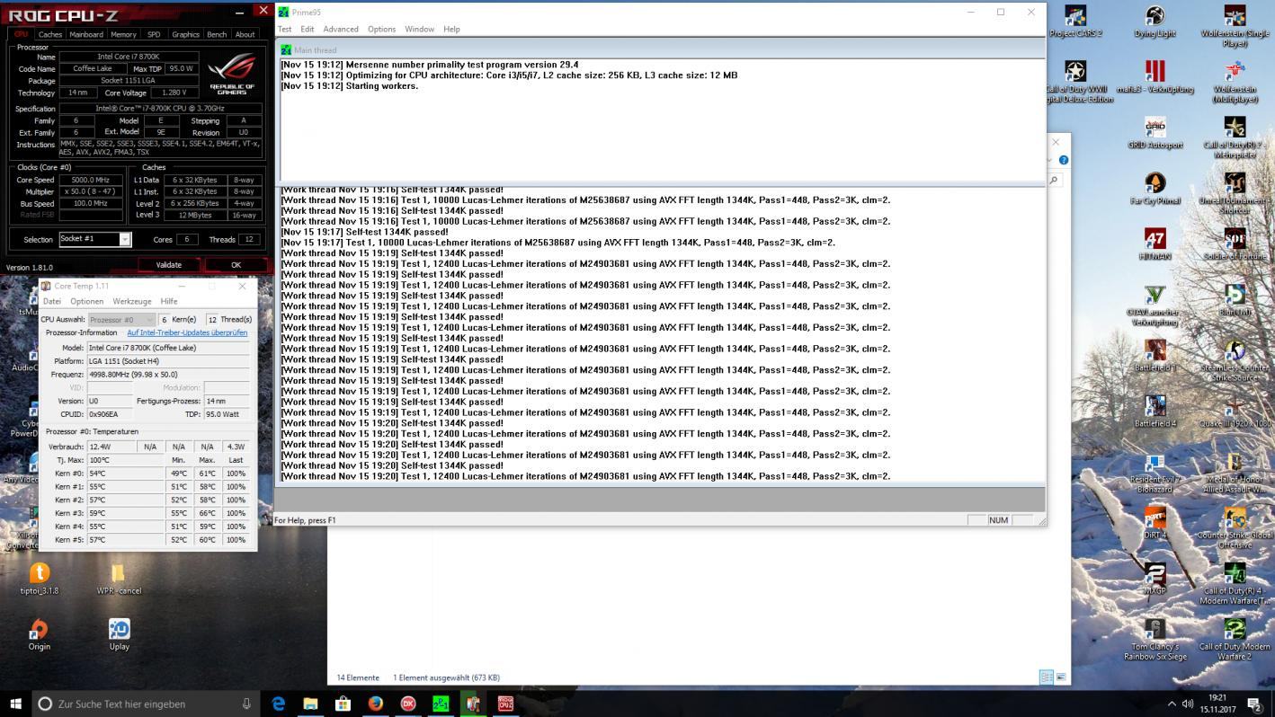Viewport: 1275px width, 717px height.
Task: Open Firefox from the taskbar
Action: (376, 704)
